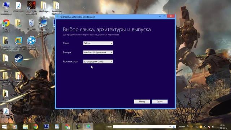Screen dimensions: 231x130
Task: Open the Язык language dropdown
Action: (x=98, y=43)
